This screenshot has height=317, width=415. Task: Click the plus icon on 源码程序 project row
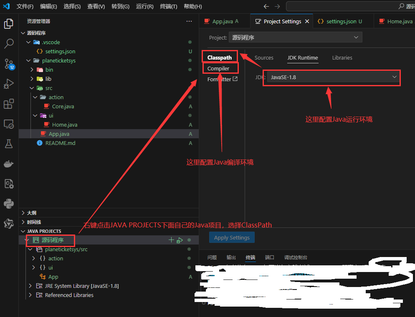[171, 240]
